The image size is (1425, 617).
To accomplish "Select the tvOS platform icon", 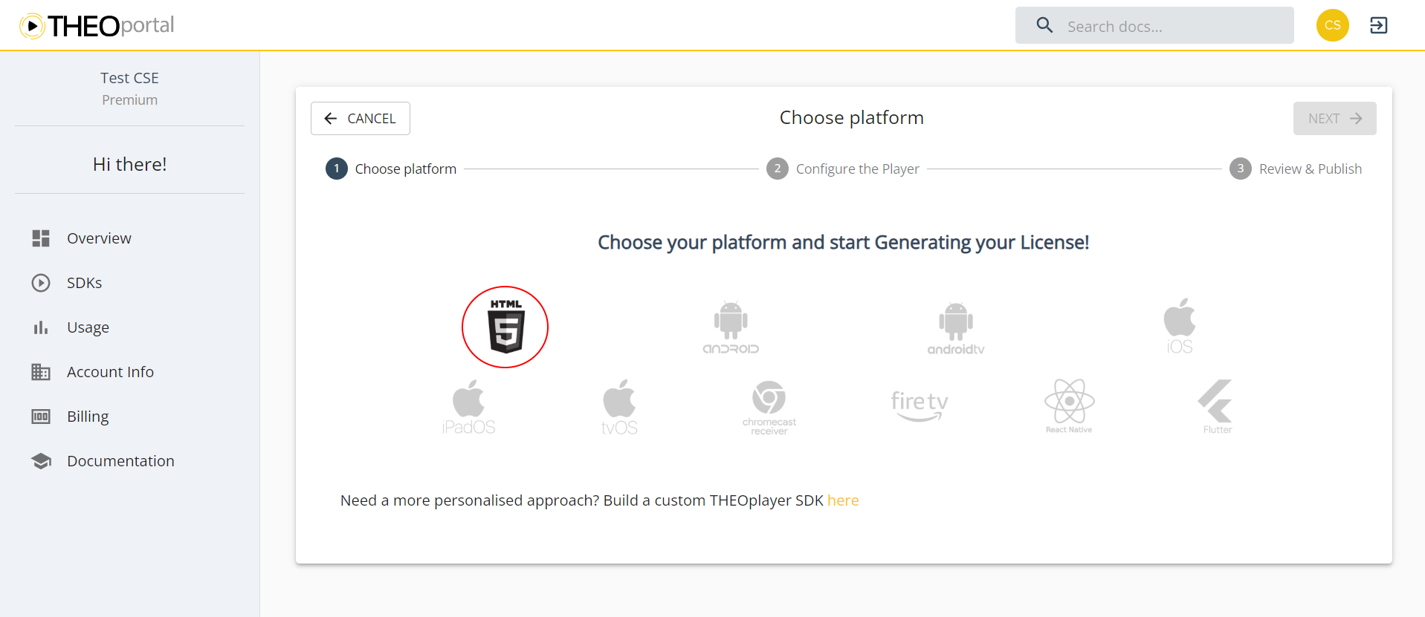I will (619, 405).
